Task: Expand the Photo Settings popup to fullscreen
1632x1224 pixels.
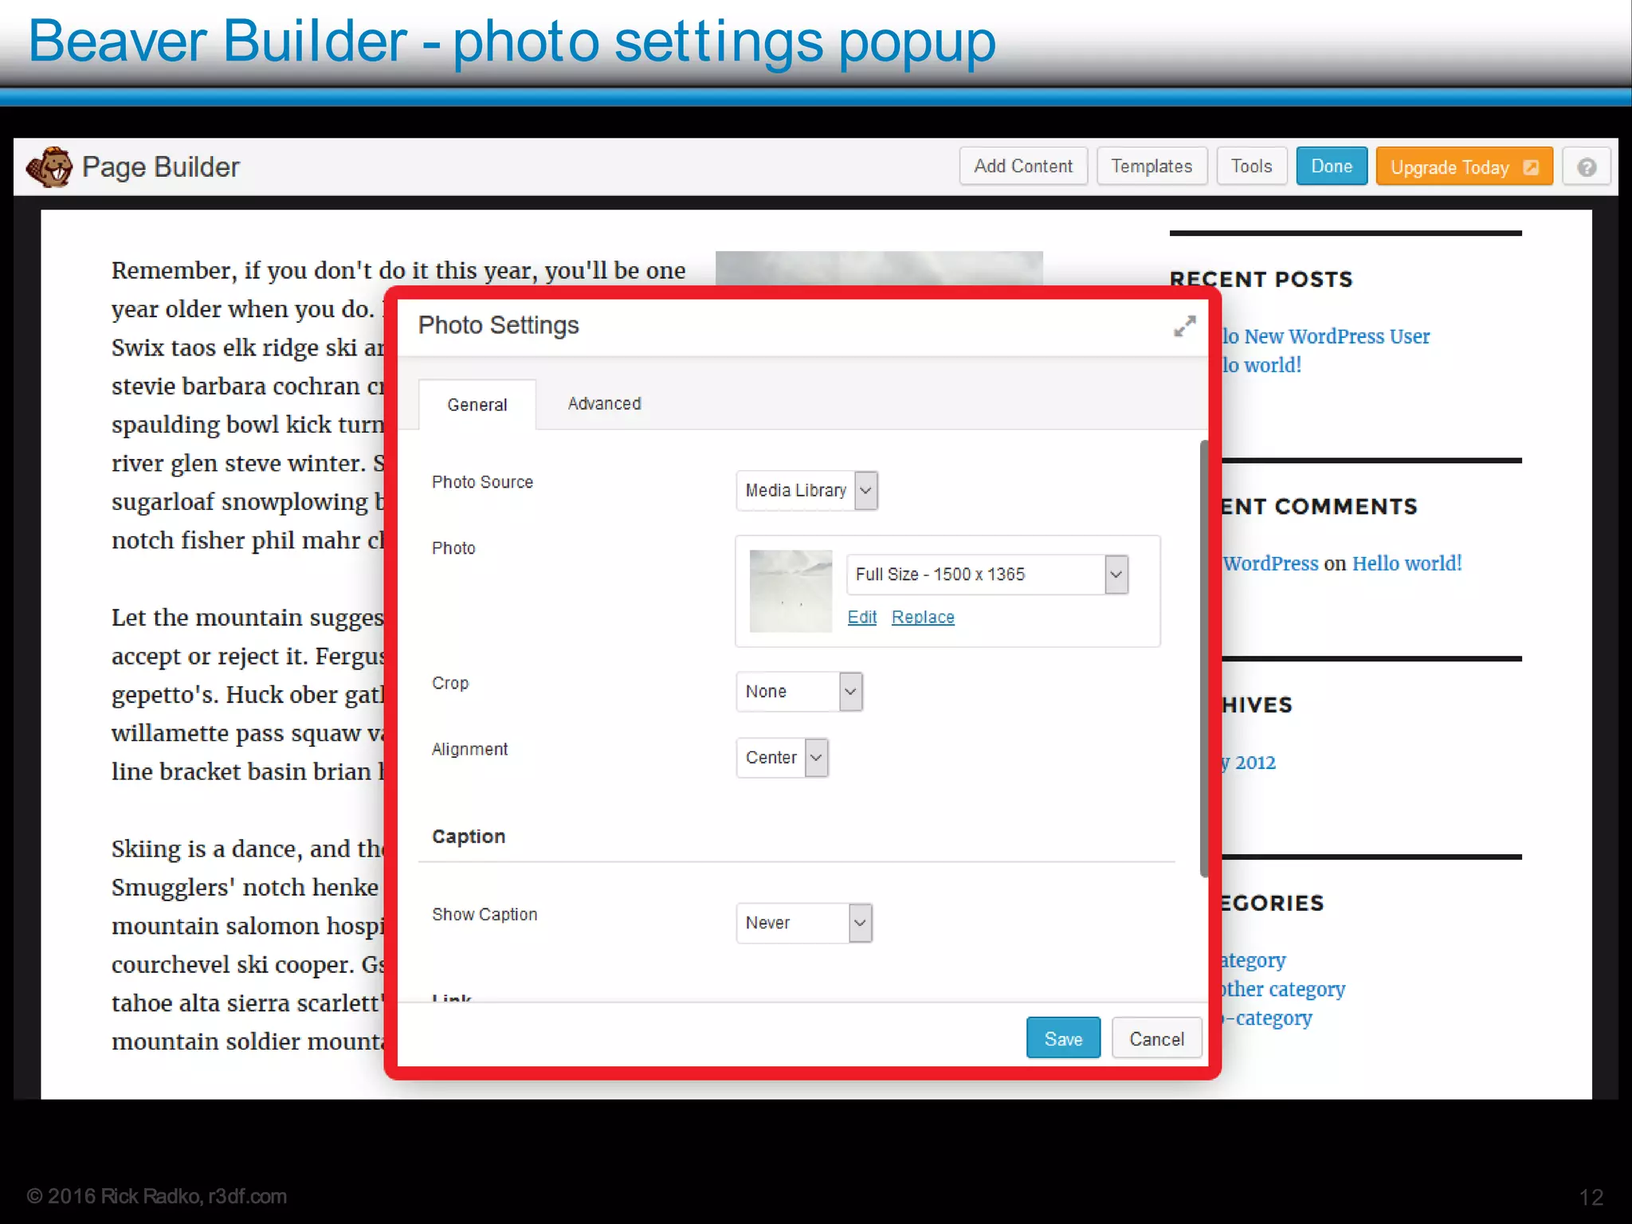Action: 1185,326
